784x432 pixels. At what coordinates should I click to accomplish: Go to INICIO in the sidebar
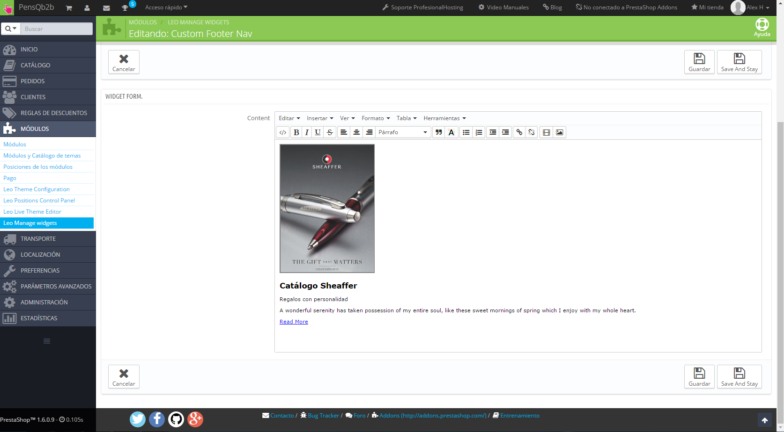(x=48, y=50)
